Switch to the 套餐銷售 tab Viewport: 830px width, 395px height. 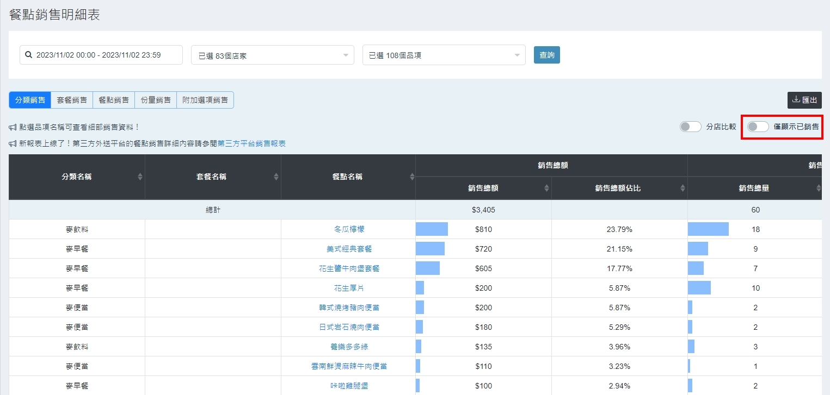click(x=72, y=100)
